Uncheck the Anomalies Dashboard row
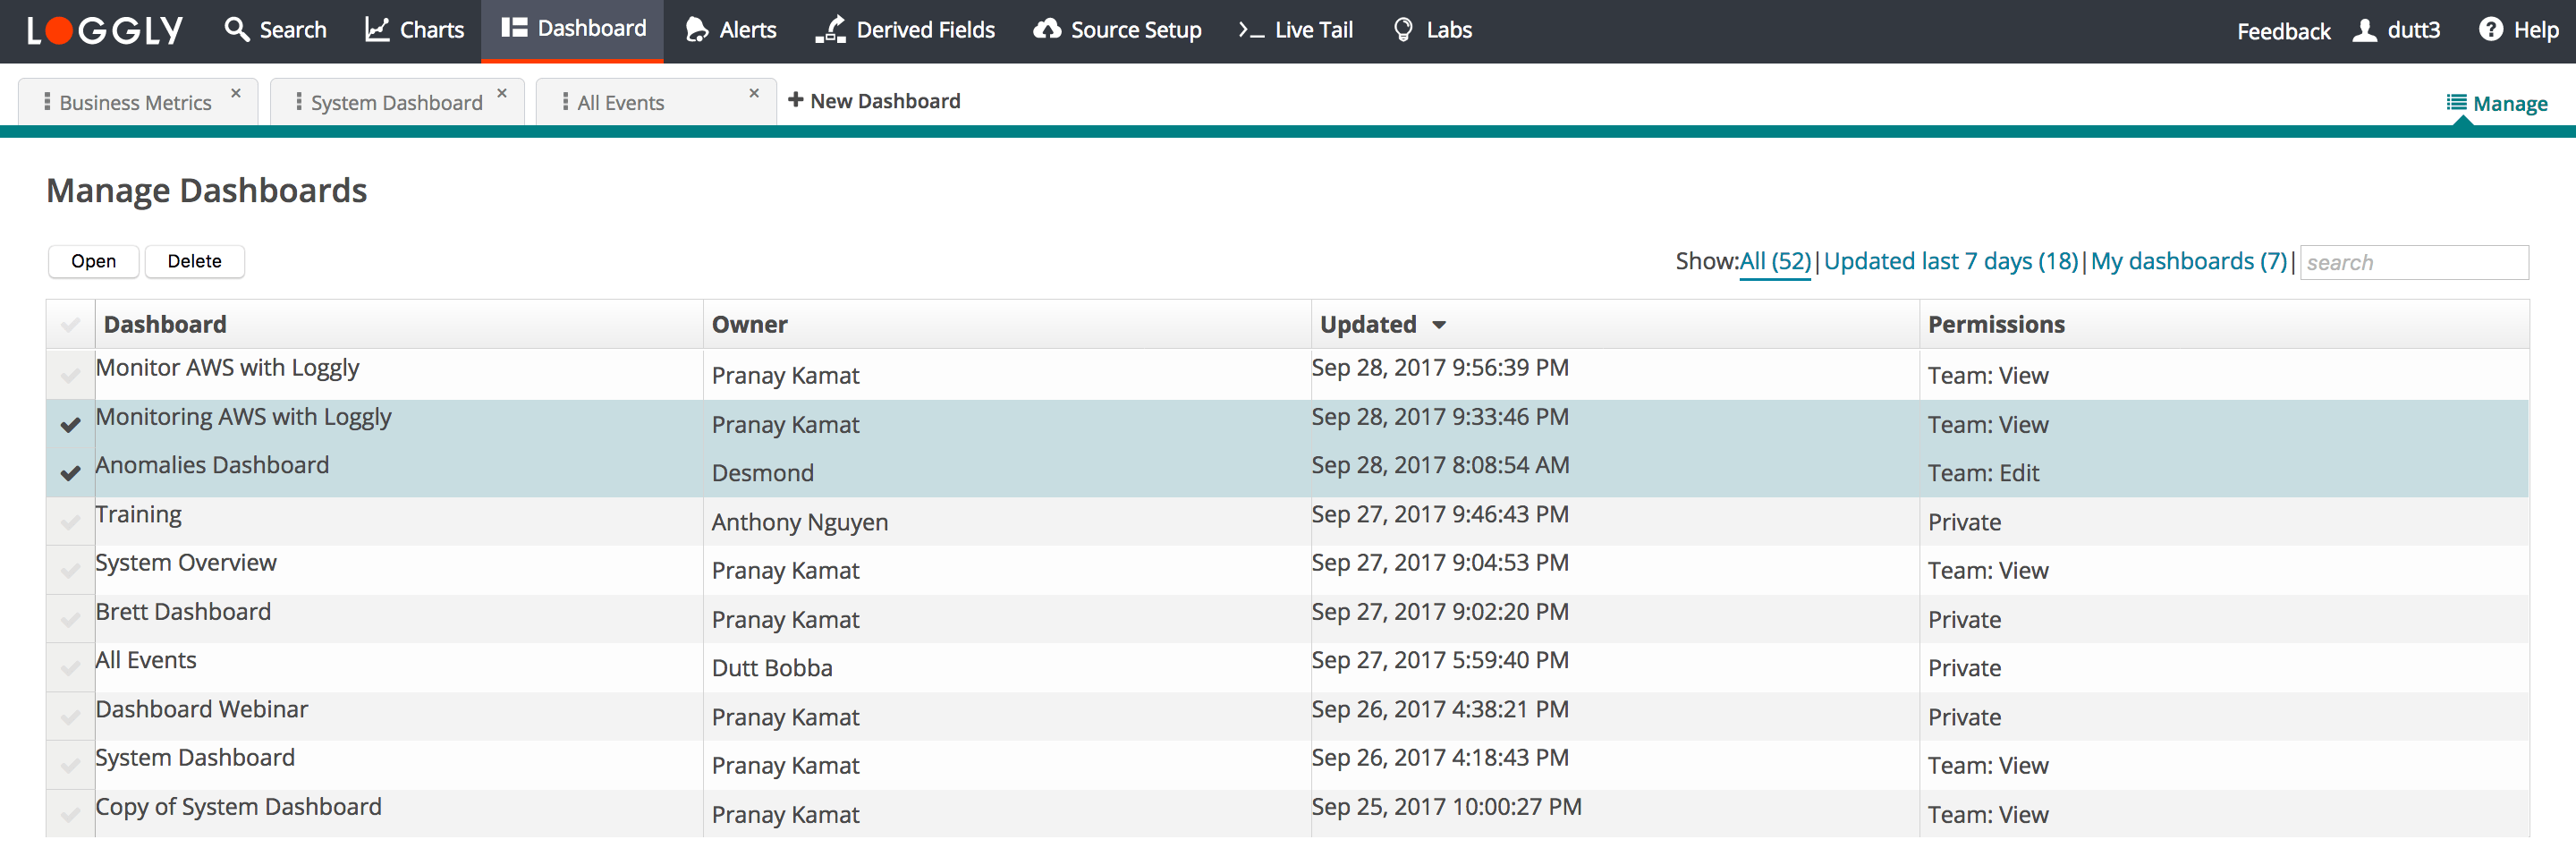This screenshot has width=2576, height=848. click(69, 472)
